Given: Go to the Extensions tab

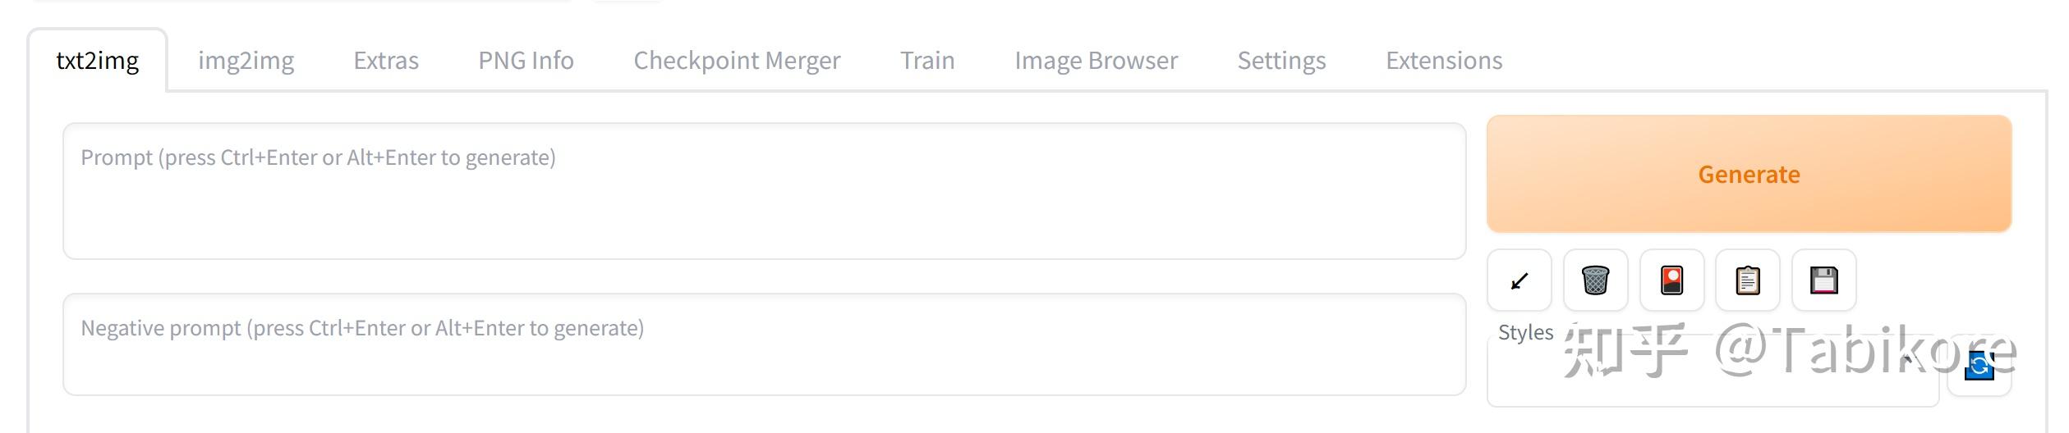Looking at the screenshot, I should [x=1444, y=61].
